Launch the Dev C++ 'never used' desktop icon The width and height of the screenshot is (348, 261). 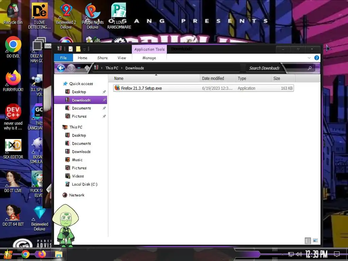tap(13, 117)
